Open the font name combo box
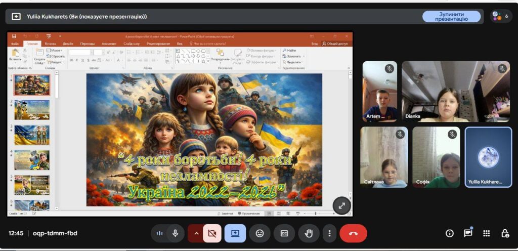The image size is (518, 251). [80, 52]
